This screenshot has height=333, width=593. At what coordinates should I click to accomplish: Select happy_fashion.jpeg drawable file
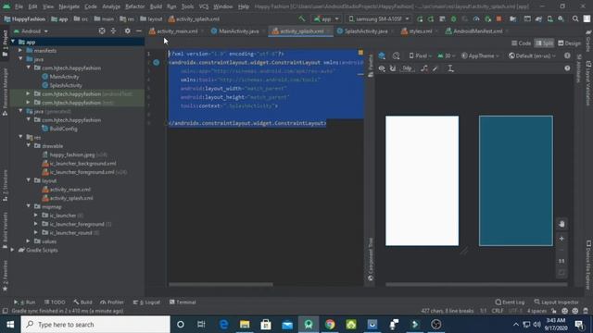click(74, 154)
